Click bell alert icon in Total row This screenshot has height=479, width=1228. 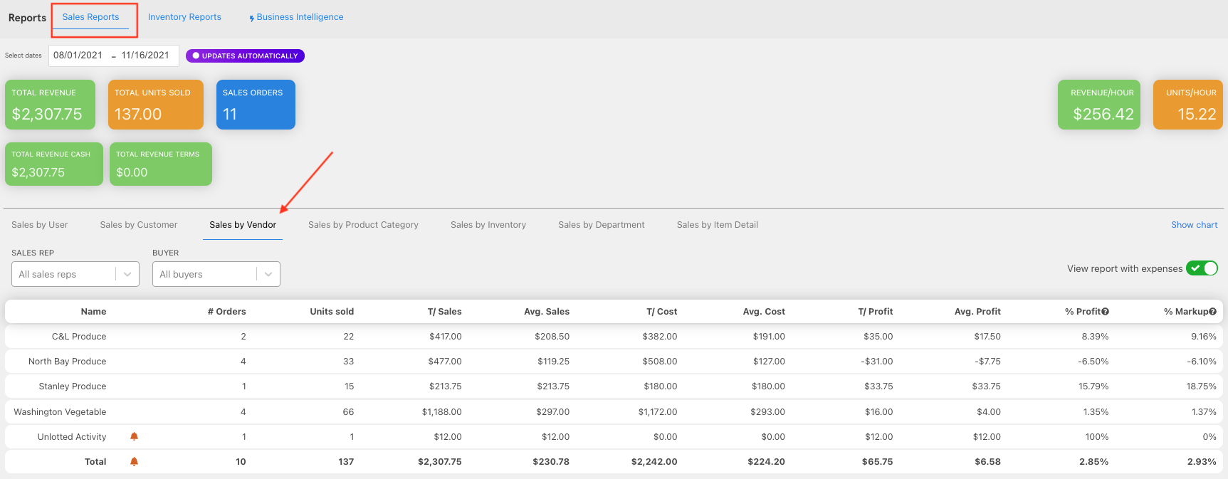[x=134, y=461]
